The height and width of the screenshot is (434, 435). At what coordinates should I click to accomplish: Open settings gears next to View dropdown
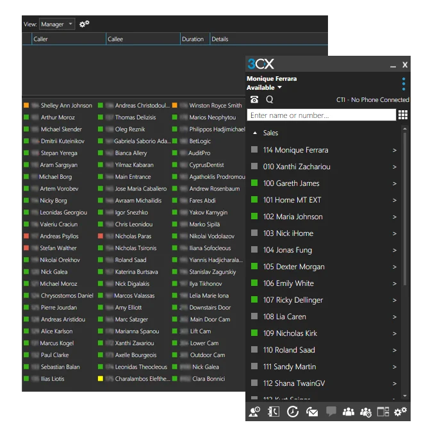point(85,24)
